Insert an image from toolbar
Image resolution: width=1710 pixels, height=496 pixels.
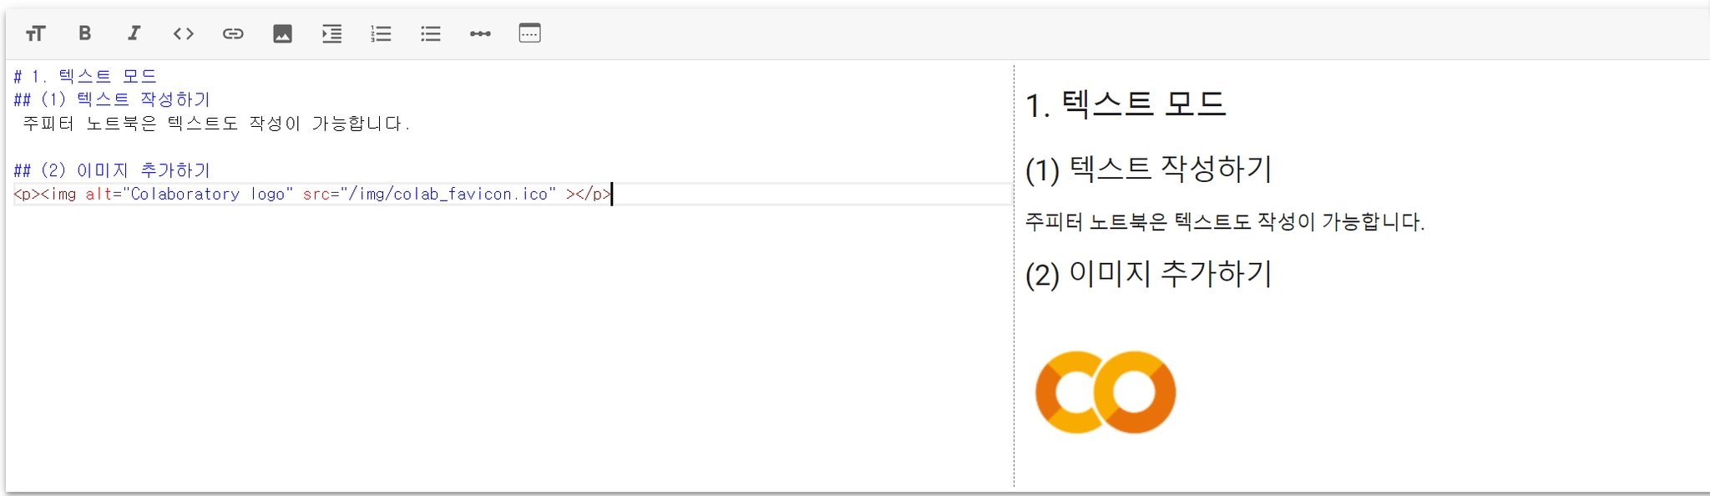[282, 33]
